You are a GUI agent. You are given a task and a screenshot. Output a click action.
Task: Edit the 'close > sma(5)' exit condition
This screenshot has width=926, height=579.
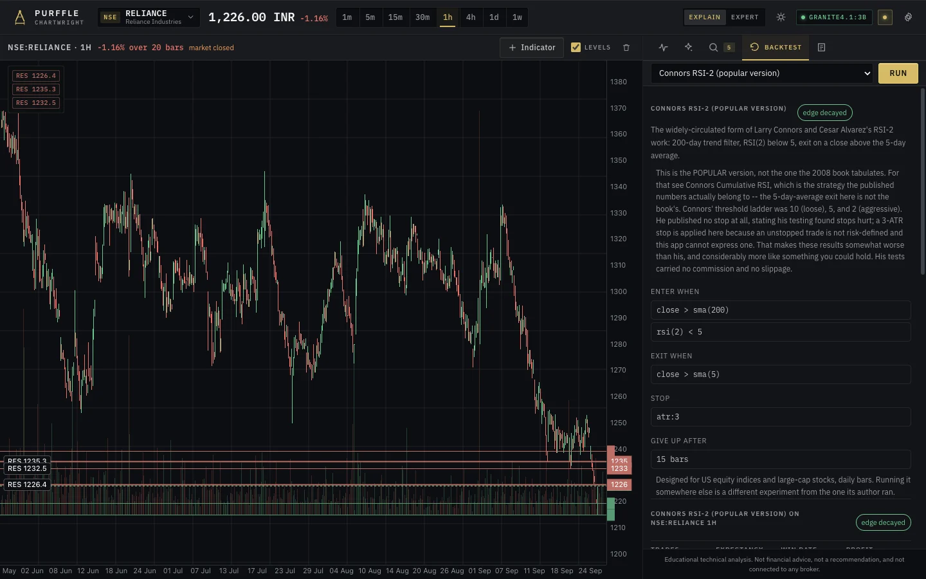click(781, 374)
